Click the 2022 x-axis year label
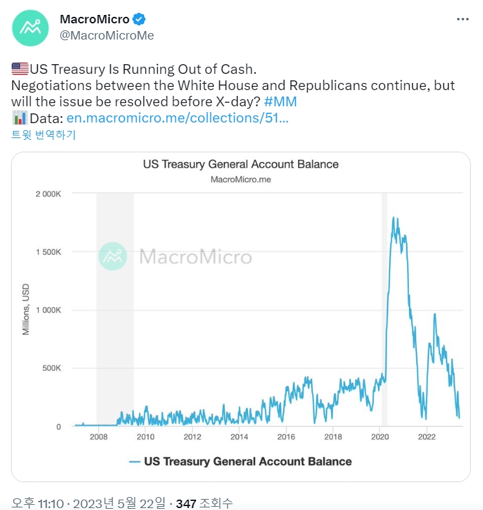The image size is (483, 510). (x=427, y=437)
